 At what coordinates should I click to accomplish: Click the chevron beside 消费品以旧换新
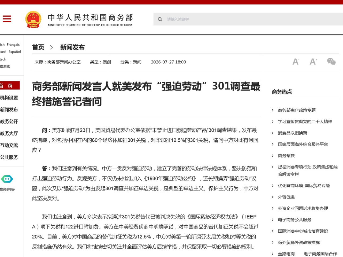[273, 133]
